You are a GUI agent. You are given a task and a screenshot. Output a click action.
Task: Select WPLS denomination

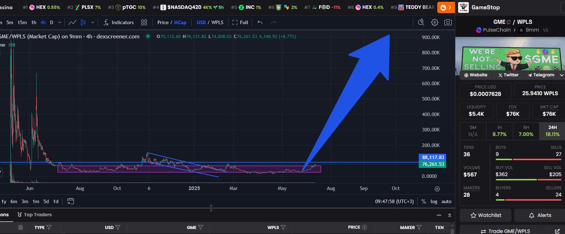coord(218,22)
